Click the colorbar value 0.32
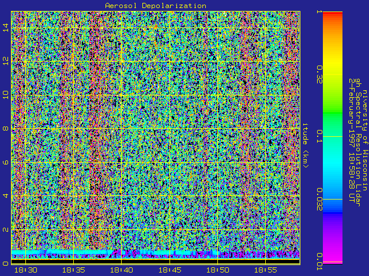The width and height of the screenshot is (369, 276). point(319,75)
